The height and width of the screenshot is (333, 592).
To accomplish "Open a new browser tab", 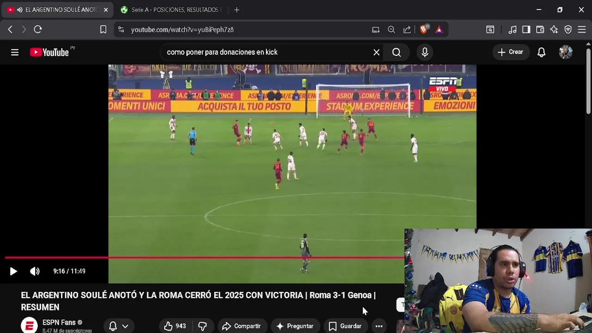I will click(x=237, y=10).
